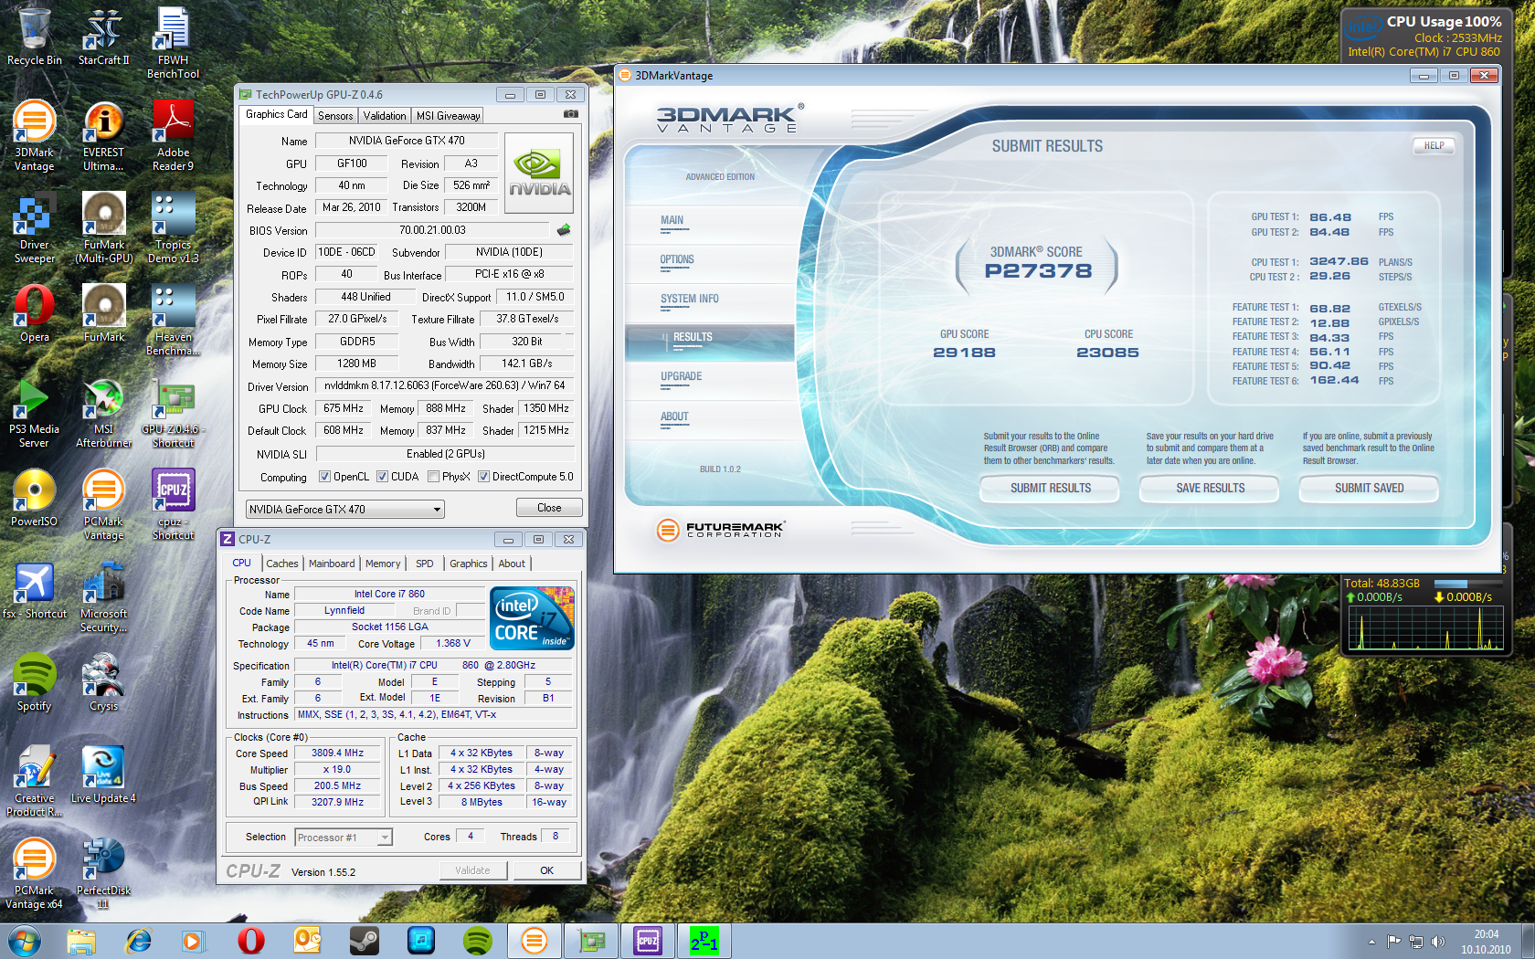Open the Recycle Bin desktop icon
The width and height of the screenshot is (1535, 959).
(x=35, y=37)
